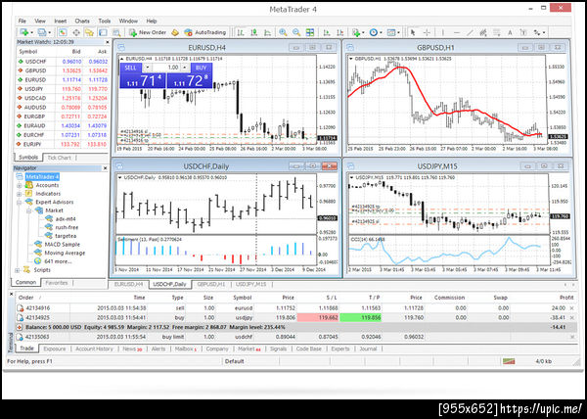
Task: Switch to the Account History tab
Action: pos(94,349)
